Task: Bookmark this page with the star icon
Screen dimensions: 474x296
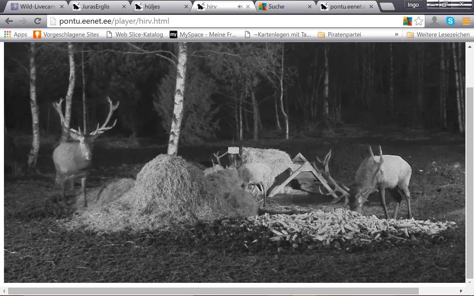Action: coord(419,21)
